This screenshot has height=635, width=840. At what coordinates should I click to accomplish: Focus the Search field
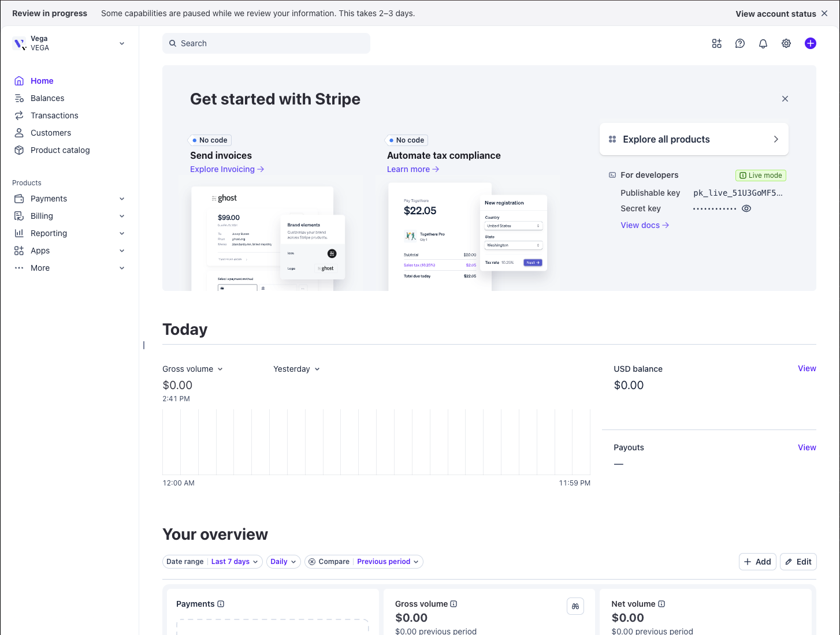click(x=266, y=43)
